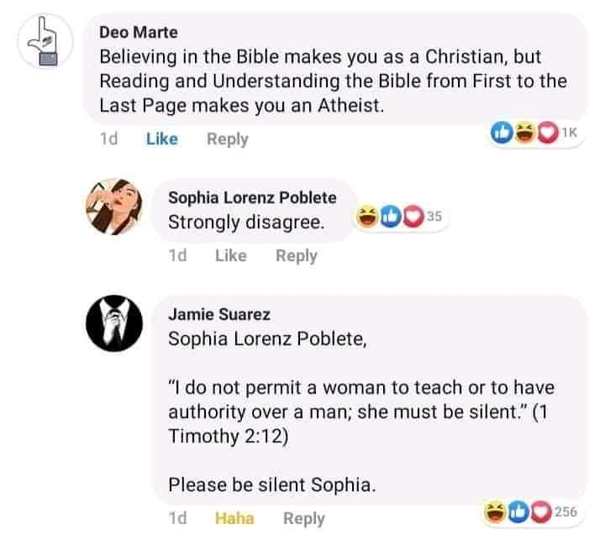Click the Sophia Lorenz Poblete commenter name
This screenshot has height=555, width=605.
pyautogui.click(x=252, y=198)
